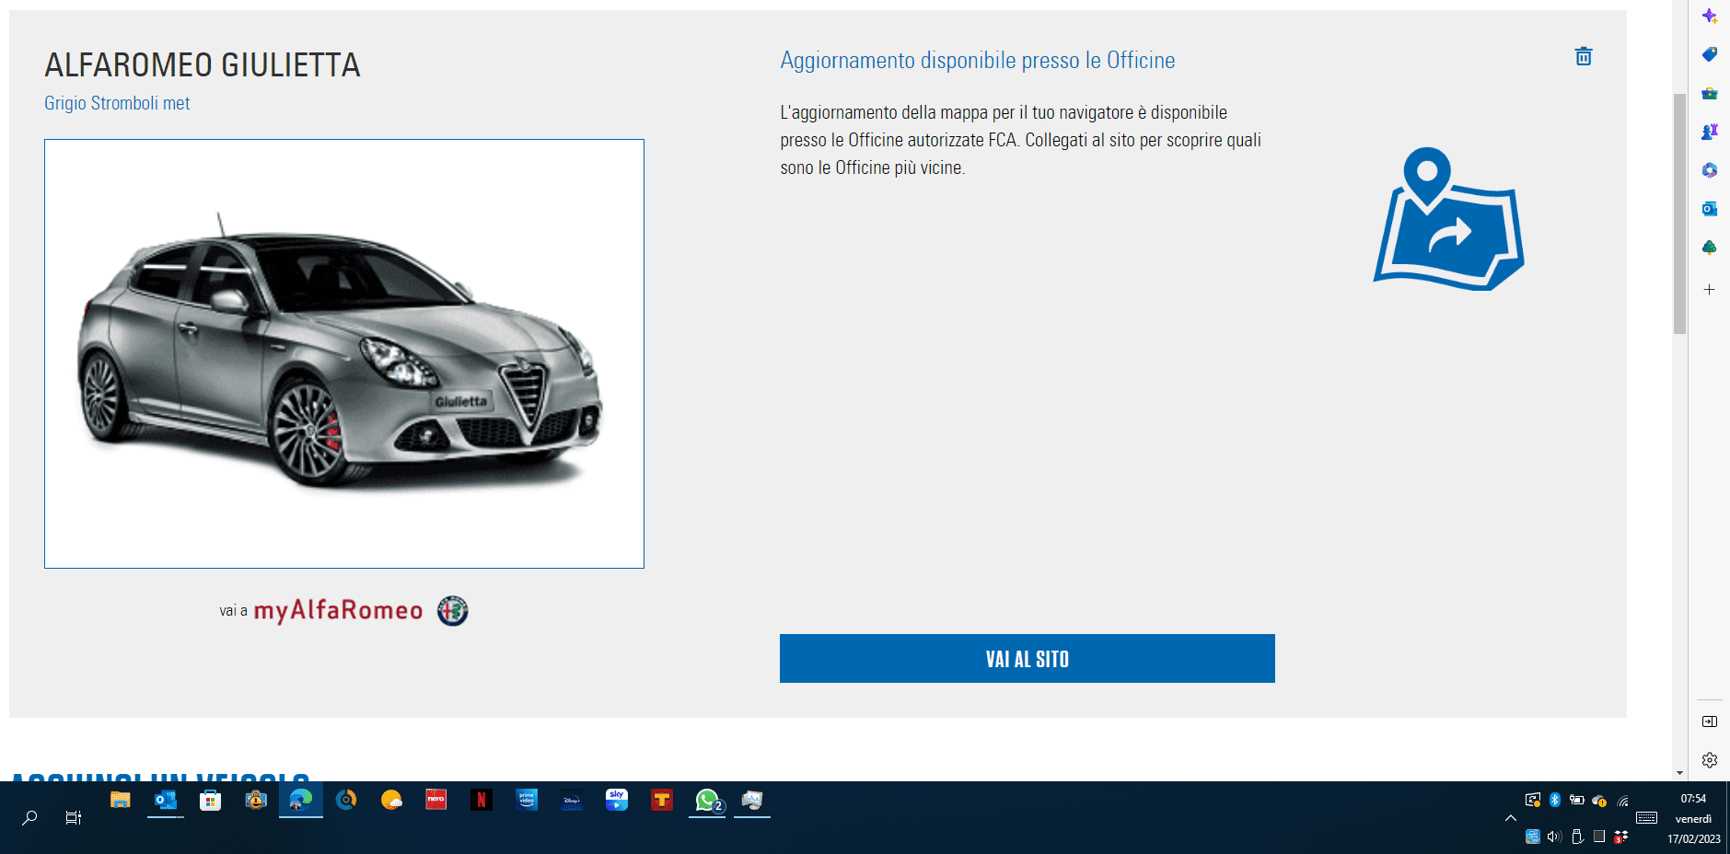Open the green tree icon in sidebar
Screen dimensions: 1730x854
point(1709,248)
